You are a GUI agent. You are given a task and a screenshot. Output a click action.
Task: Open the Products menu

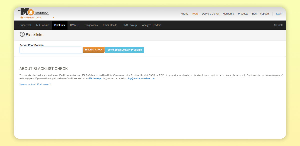(243, 14)
